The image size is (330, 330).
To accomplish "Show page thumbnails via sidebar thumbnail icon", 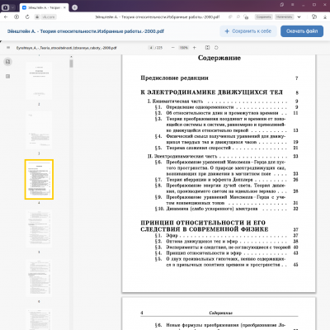I will [8, 62].
